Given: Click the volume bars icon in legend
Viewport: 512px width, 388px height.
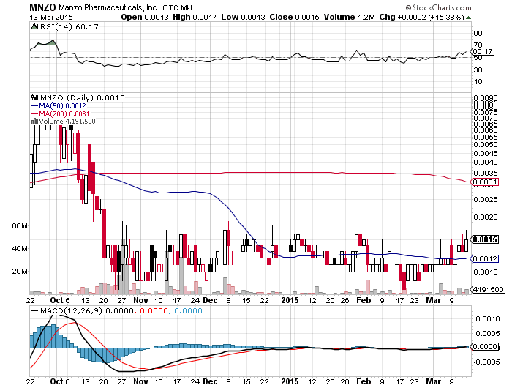Looking at the screenshot, I should [x=34, y=121].
